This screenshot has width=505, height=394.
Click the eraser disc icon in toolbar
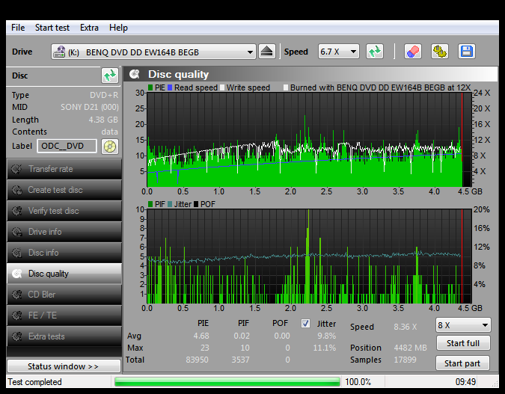click(412, 52)
